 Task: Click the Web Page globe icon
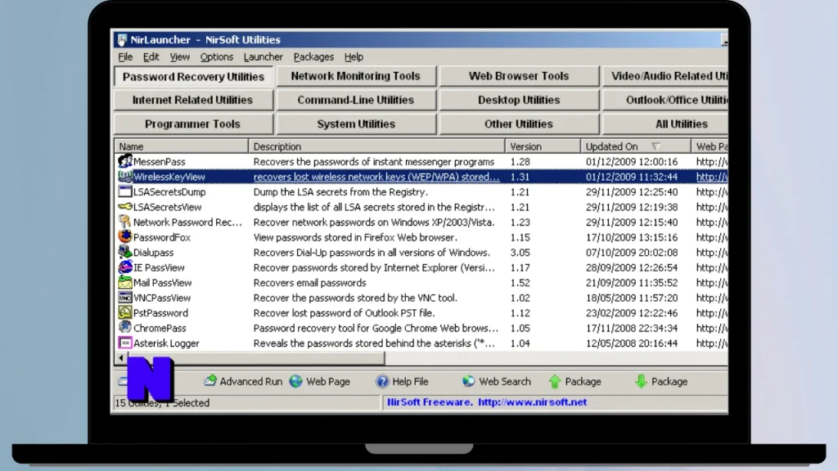pos(295,381)
